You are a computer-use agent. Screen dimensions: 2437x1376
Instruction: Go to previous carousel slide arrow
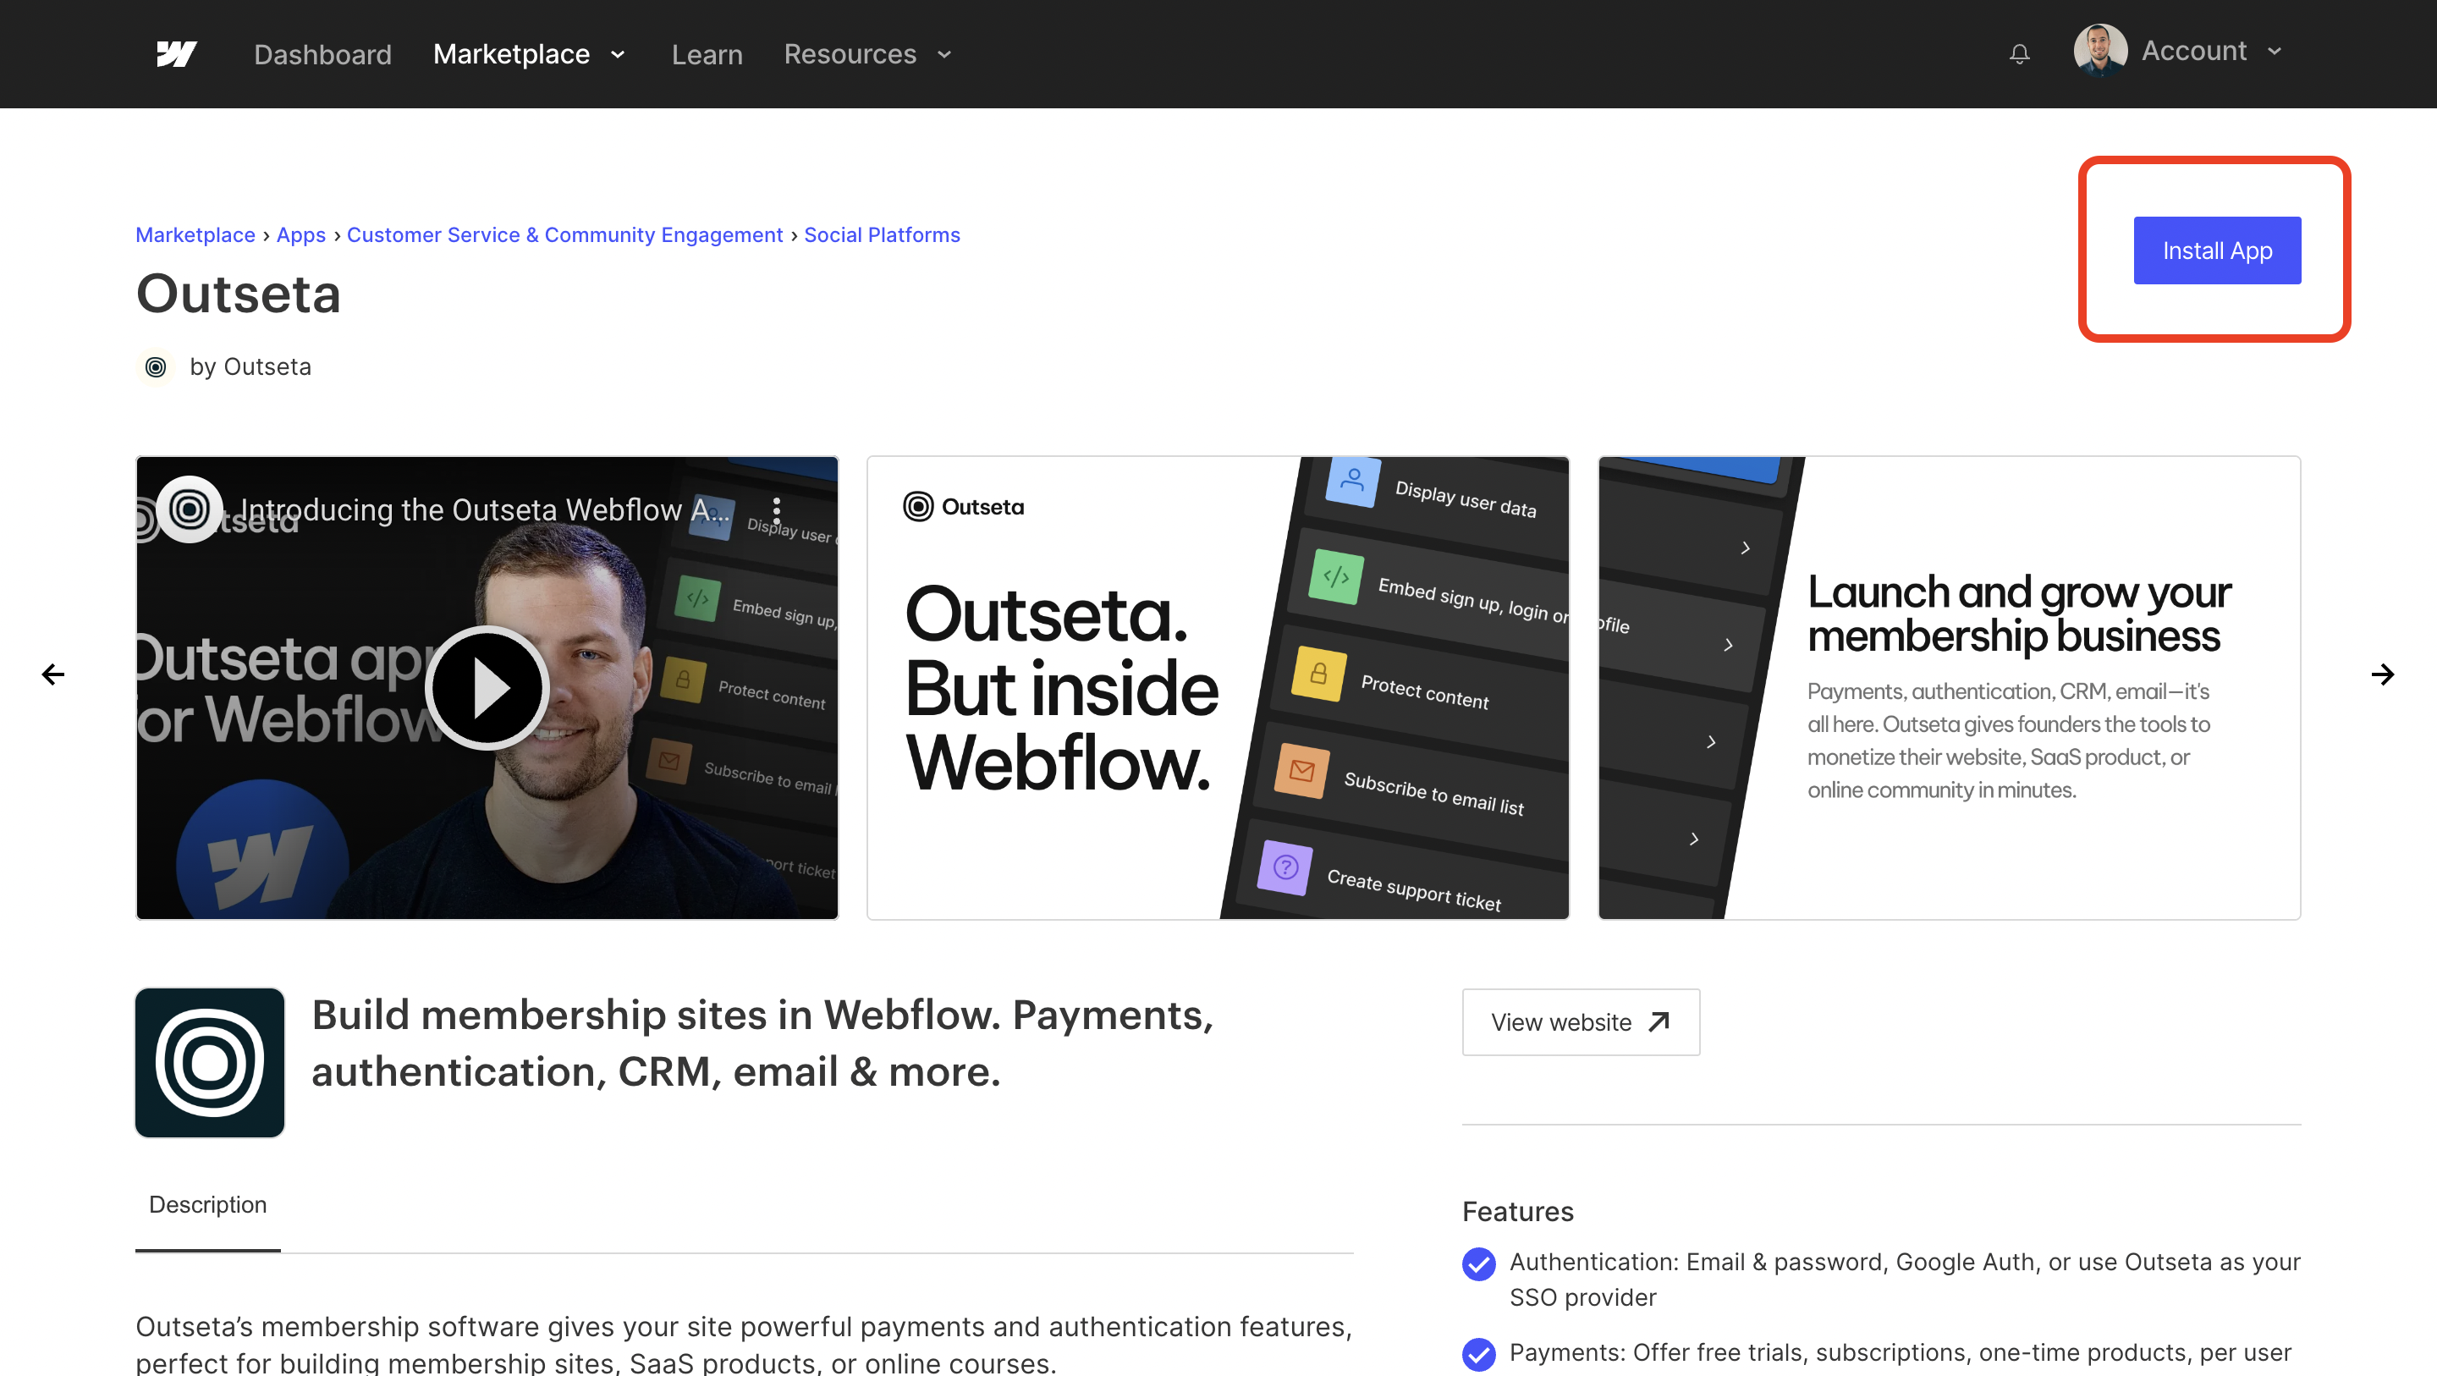[x=53, y=674]
